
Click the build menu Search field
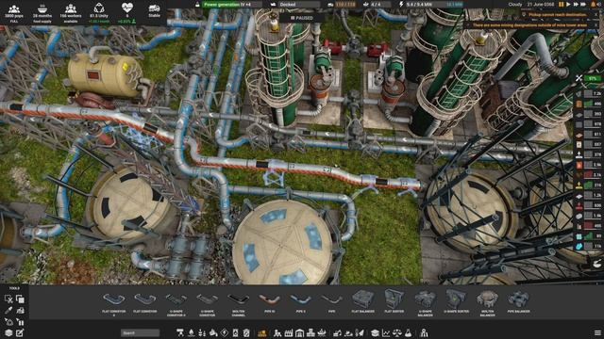coord(140,332)
